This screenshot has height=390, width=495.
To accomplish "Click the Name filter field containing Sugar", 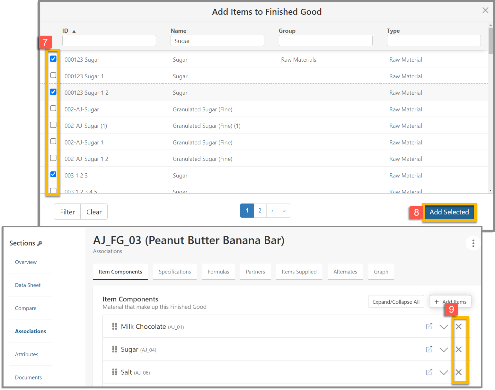I will (x=217, y=40).
